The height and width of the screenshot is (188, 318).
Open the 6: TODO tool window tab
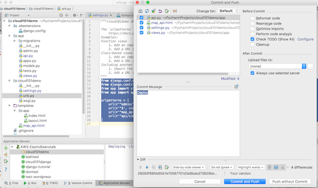(x=50, y=183)
